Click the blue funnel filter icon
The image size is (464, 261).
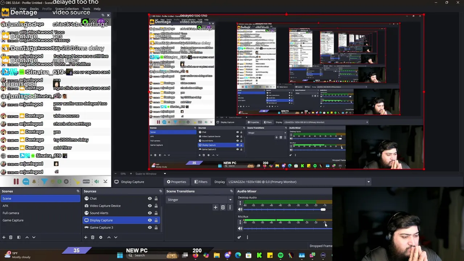point(44,182)
